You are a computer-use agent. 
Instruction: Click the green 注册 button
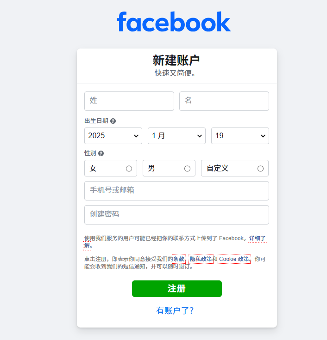pos(177,289)
